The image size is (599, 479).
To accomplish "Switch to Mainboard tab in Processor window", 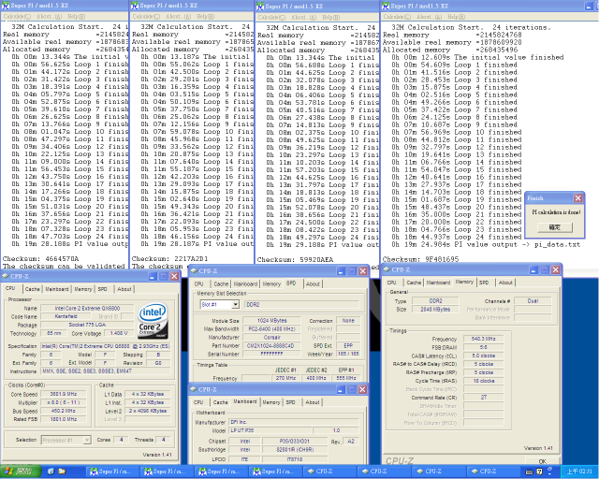I will [x=57, y=289].
